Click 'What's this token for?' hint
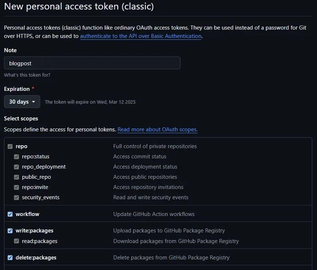The image size is (317, 270). click(27, 75)
